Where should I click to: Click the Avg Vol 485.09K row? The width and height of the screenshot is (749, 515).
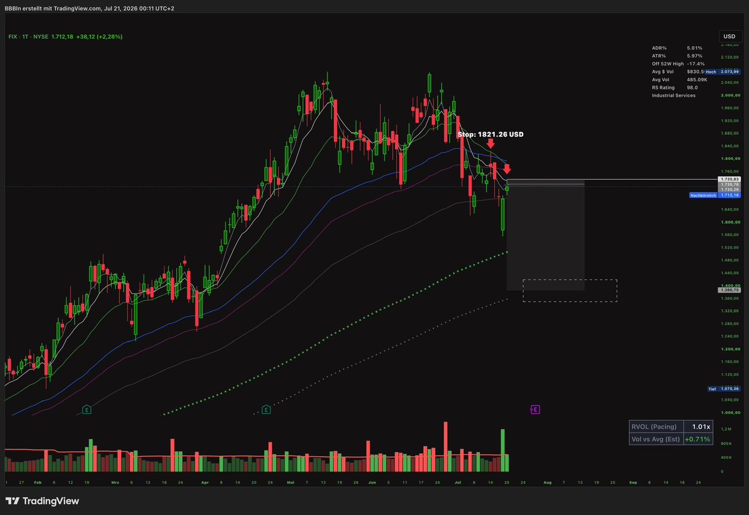coord(680,79)
